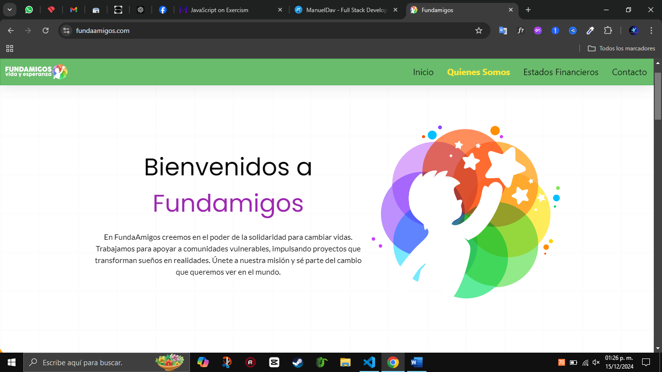The height and width of the screenshot is (372, 662).
Task: Open Todos los marcadores folder
Action: point(621,48)
